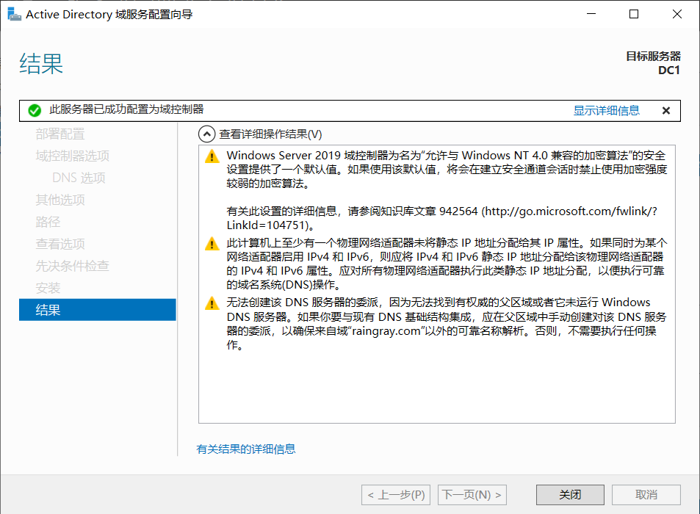This screenshot has height=514, width=700.
Task: Maximize the wizard window
Action: [x=633, y=14]
